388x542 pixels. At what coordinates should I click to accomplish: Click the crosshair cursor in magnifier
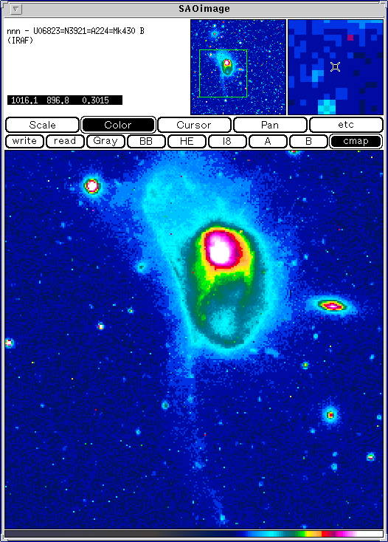coord(335,66)
